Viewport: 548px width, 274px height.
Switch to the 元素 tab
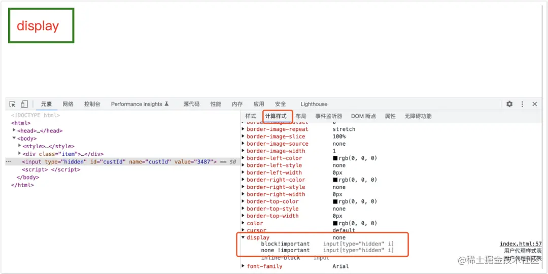click(47, 104)
